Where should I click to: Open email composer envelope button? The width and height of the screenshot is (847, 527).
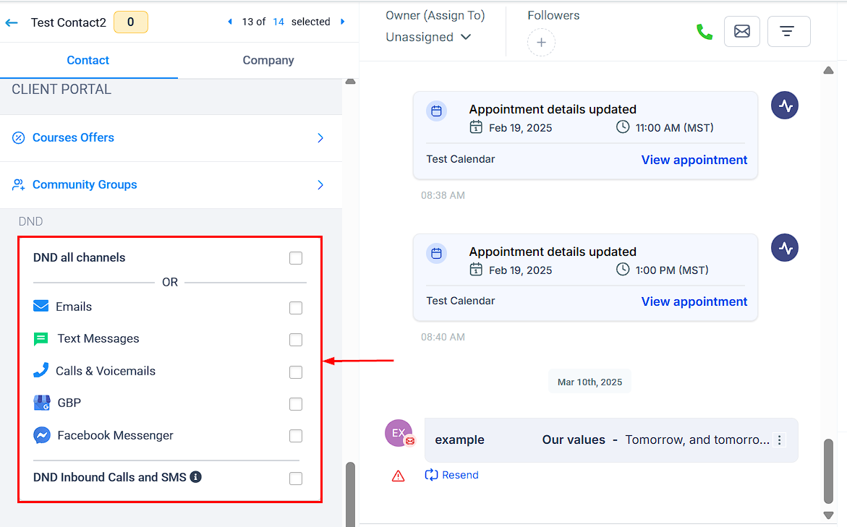[x=741, y=31]
